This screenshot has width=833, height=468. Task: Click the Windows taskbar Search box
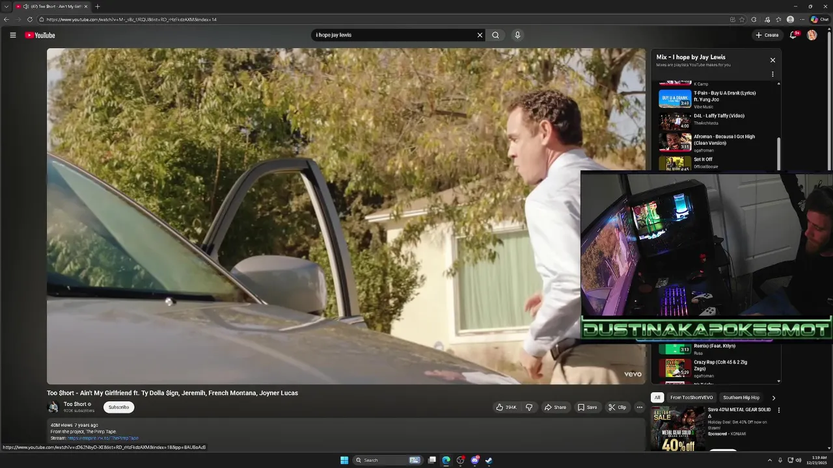tap(389, 460)
